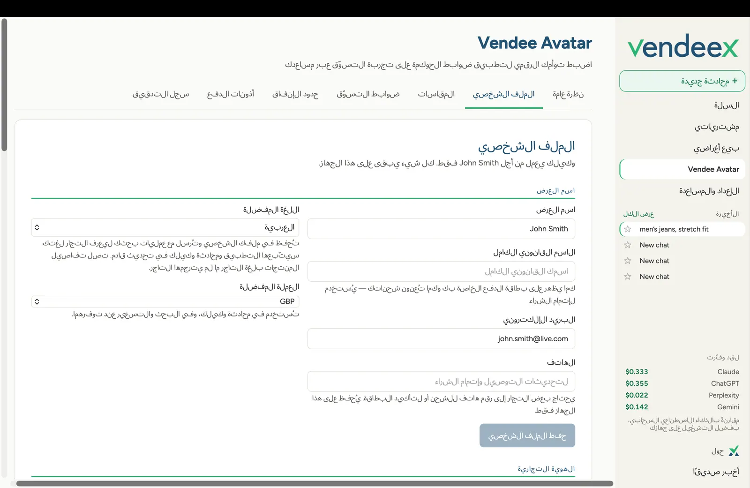Click the display name field John Smith
The width and height of the screenshot is (750, 488).
(441, 229)
